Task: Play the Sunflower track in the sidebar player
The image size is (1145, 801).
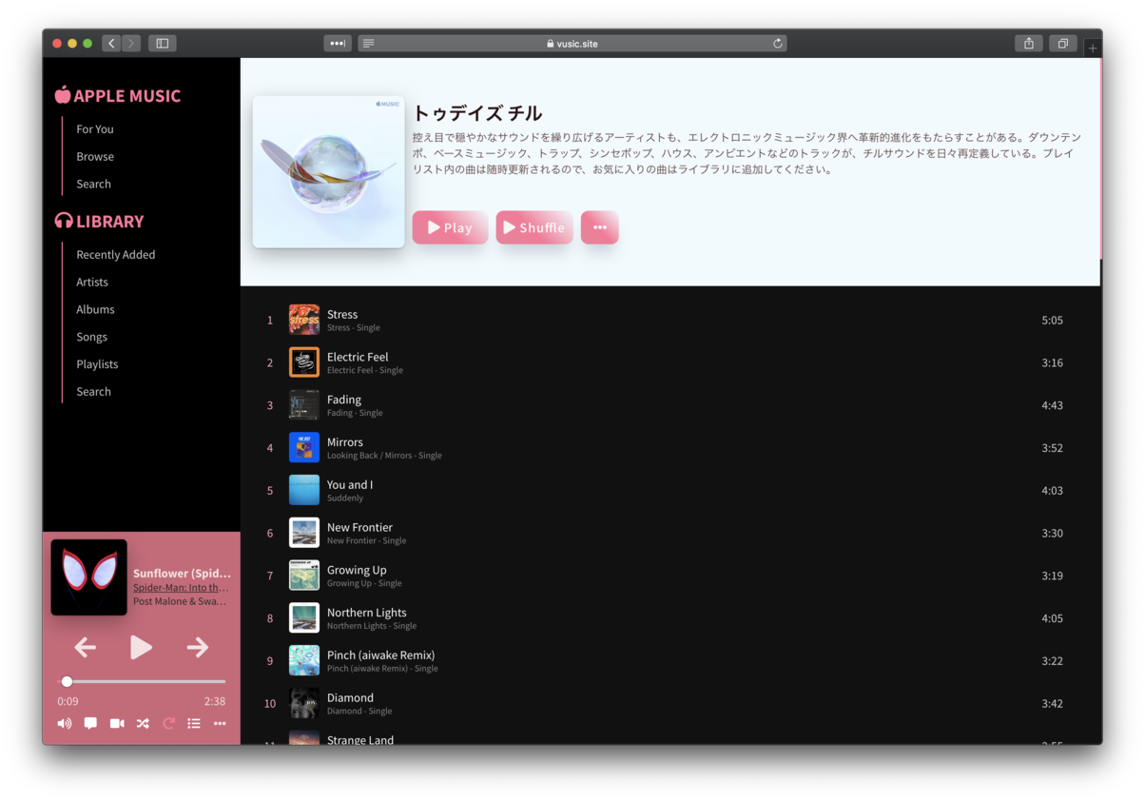Action: tap(141, 648)
